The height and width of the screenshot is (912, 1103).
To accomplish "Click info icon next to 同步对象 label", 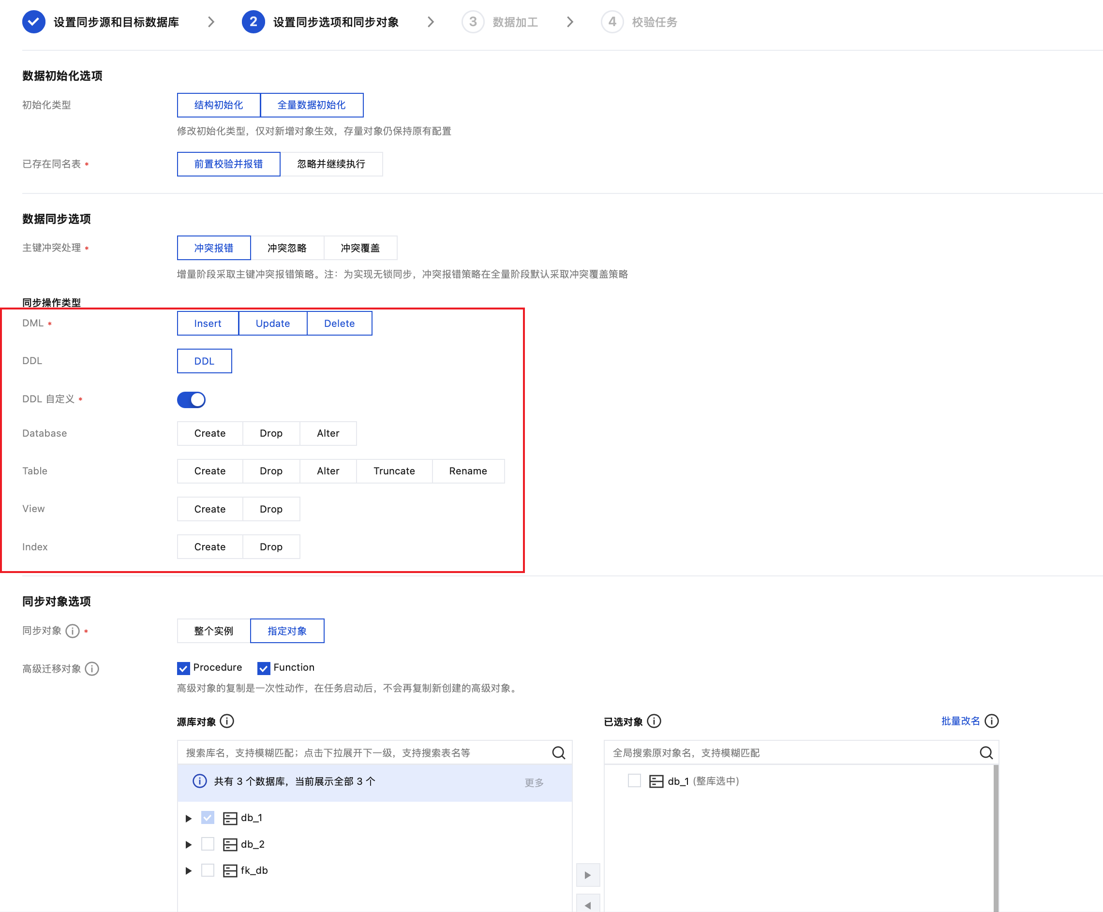I will [x=73, y=631].
